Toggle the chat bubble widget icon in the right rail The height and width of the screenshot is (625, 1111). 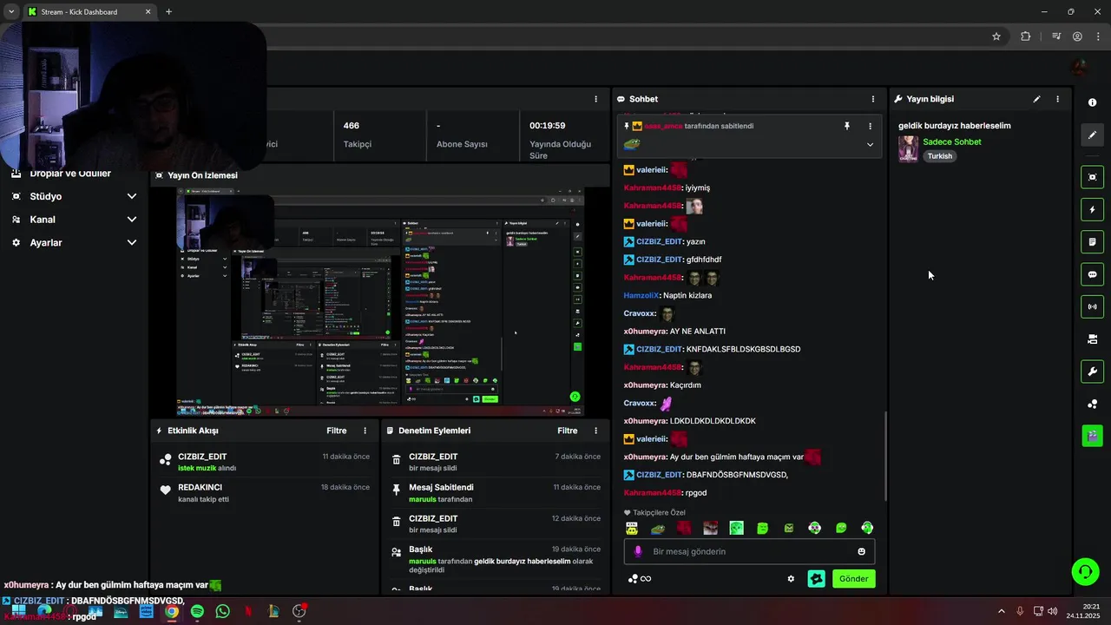[1092, 274]
